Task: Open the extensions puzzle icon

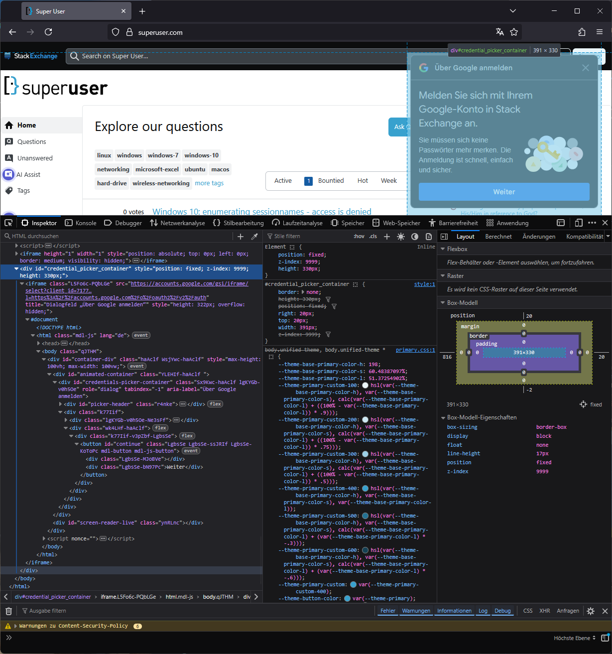Action: pyautogui.click(x=582, y=32)
